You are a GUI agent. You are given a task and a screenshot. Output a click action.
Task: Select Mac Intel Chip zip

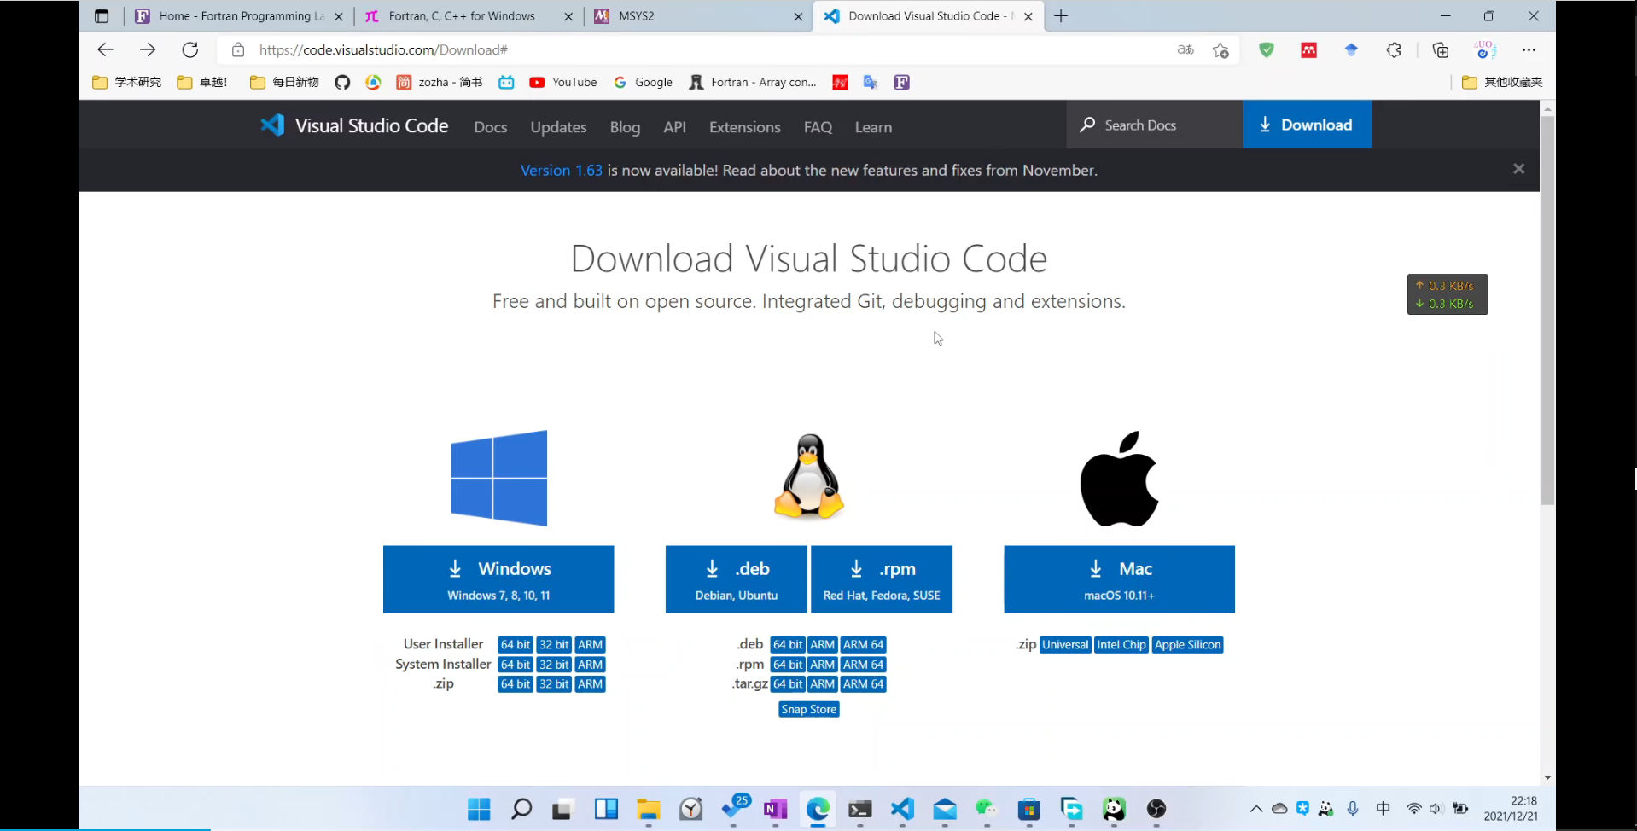(1121, 645)
